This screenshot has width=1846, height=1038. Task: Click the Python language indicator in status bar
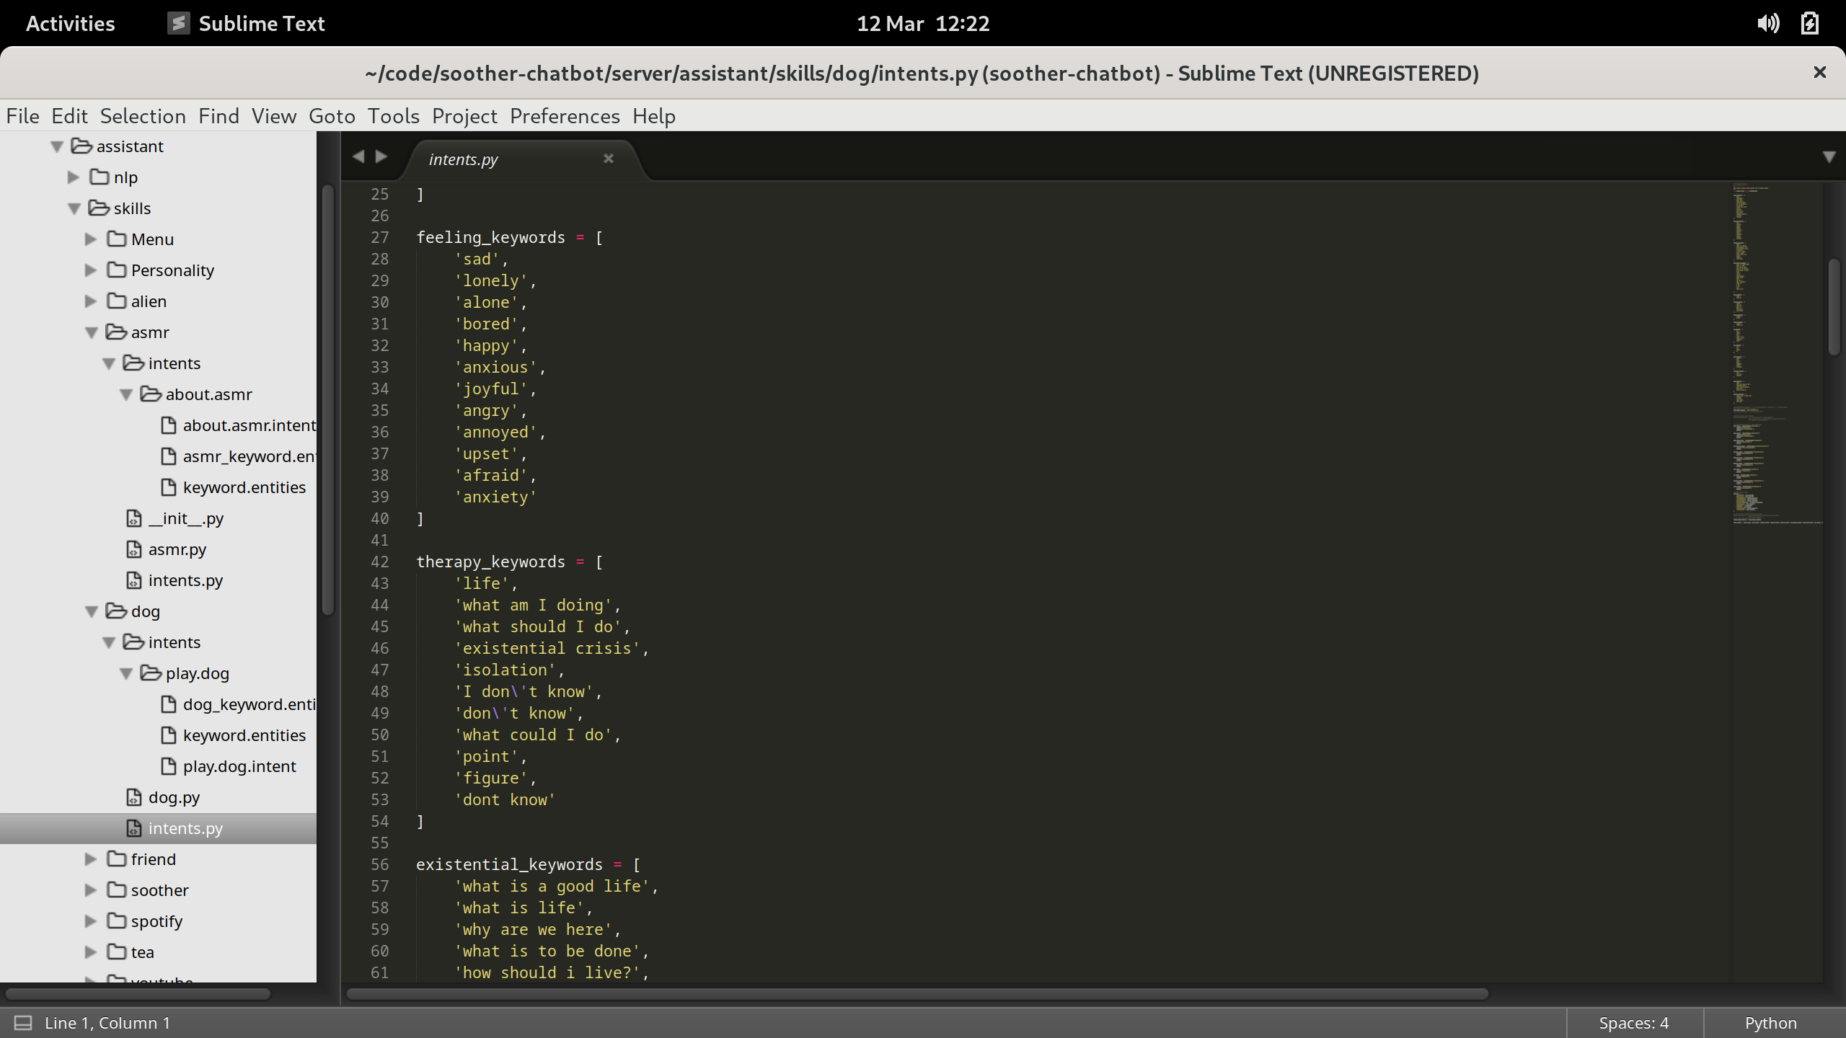click(x=1770, y=1023)
